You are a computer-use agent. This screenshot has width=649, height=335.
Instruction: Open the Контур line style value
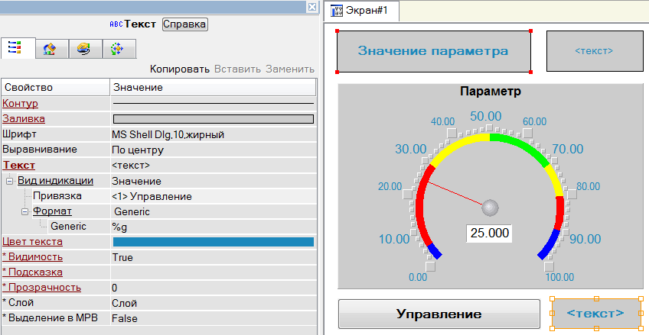coord(214,104)
